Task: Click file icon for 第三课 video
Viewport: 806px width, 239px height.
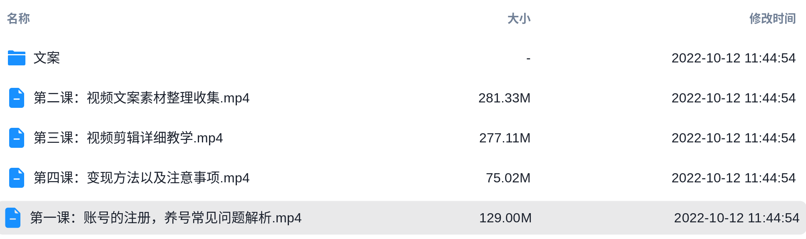Action: coord(17,138)
